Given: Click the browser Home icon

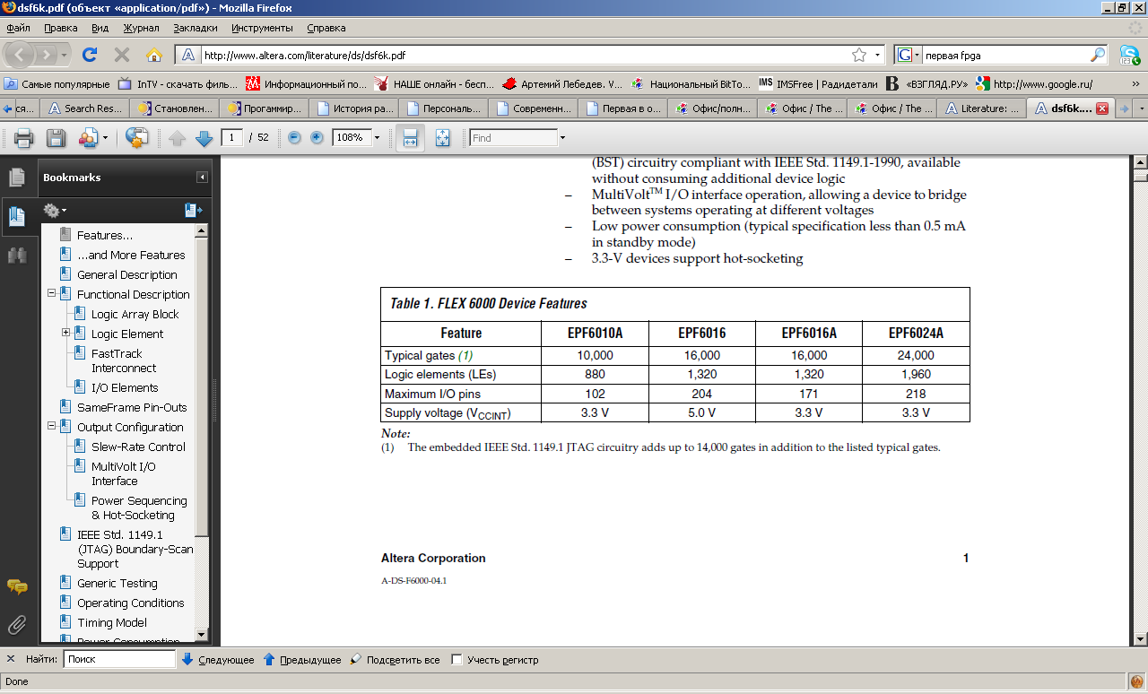Looking at the screenshot, I should coord(154,55).
